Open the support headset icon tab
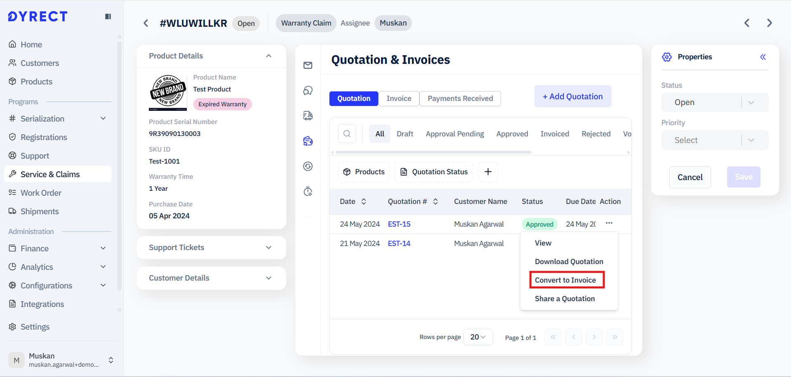Screen dimensions: 791x377 point(308,91)
